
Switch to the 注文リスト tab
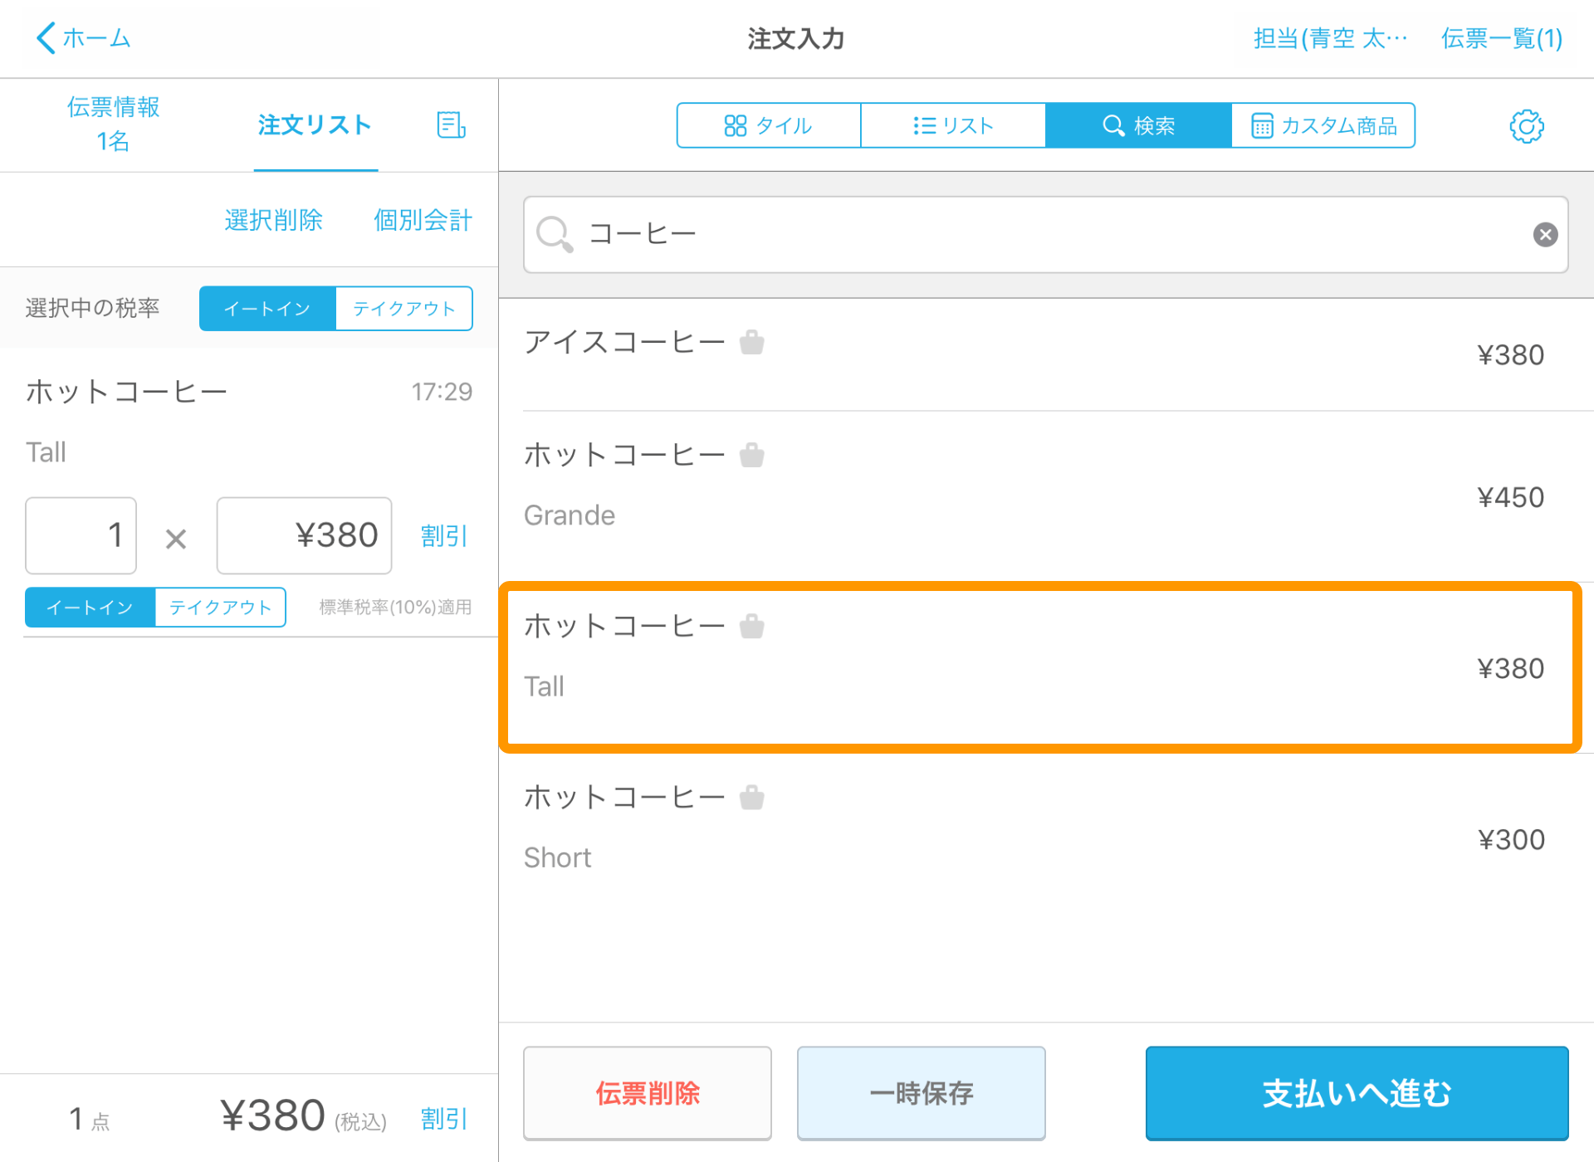point(315,125)
